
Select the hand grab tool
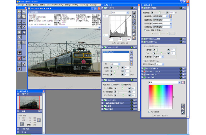[x=20, y=37]
